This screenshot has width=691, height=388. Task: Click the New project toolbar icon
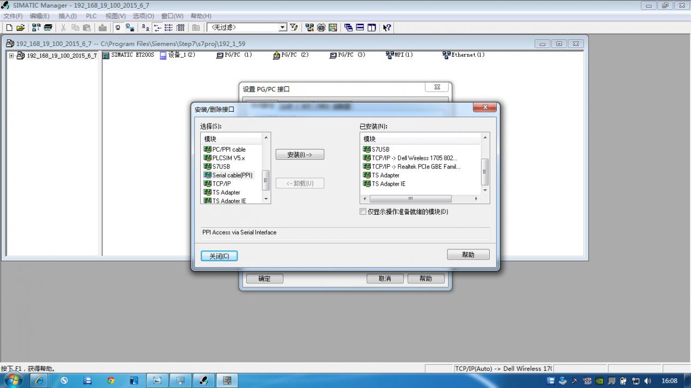9,28
